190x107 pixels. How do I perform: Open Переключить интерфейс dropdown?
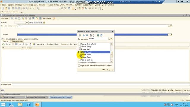click(11, 12)
